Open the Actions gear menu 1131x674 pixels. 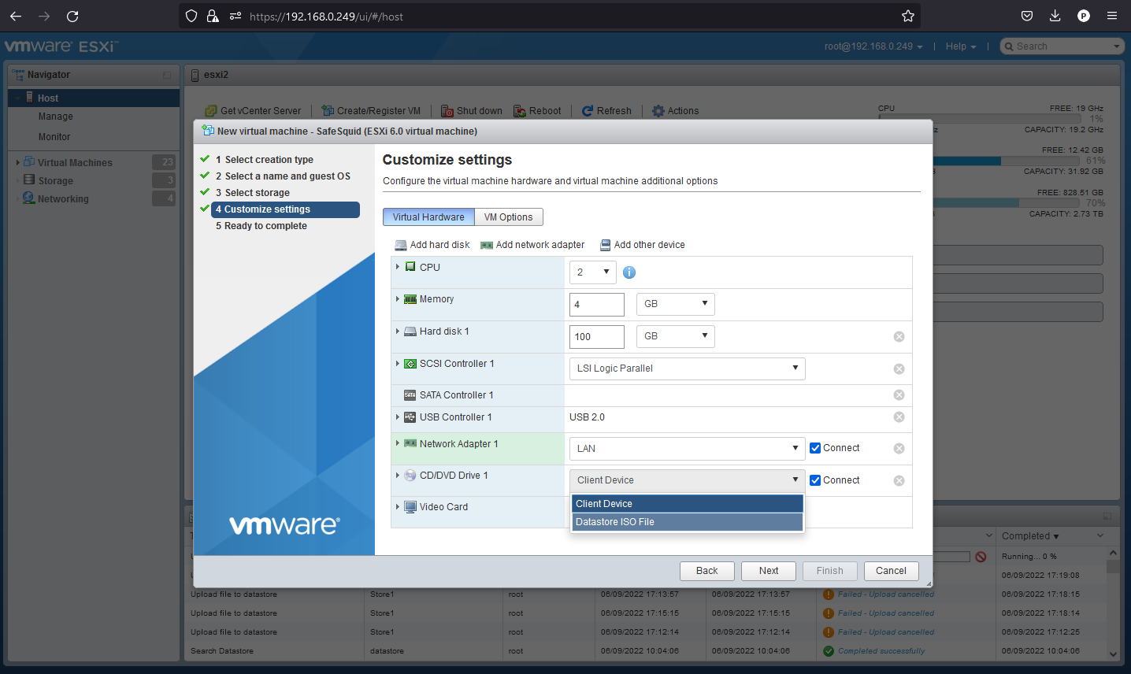[x=676, y=111]
